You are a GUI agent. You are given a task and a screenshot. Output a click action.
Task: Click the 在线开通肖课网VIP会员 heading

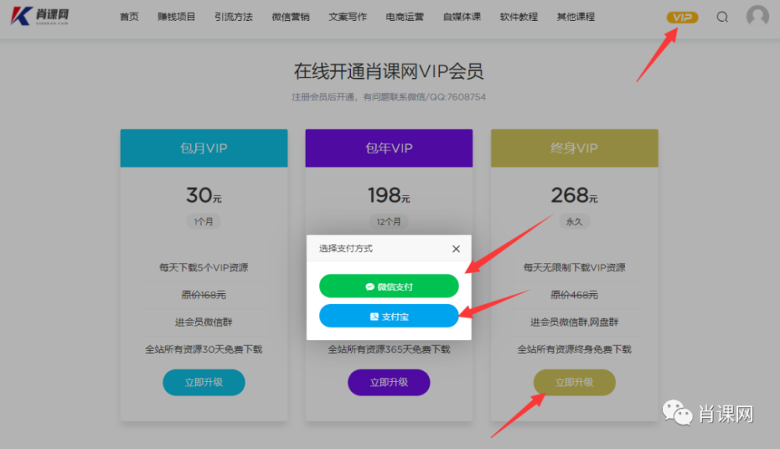coord(388,71)
